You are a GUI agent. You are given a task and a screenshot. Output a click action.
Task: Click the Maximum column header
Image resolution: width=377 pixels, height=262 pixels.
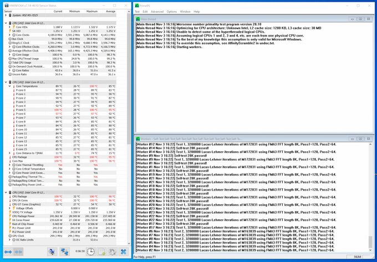point(92,11)
